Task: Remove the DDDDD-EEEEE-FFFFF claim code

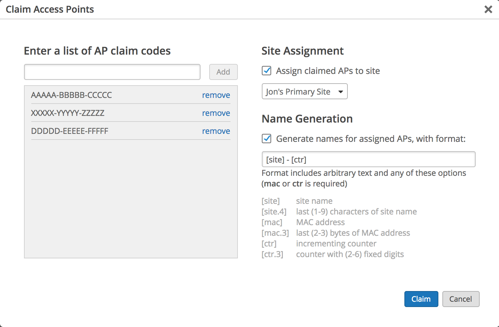Action: 216,131
